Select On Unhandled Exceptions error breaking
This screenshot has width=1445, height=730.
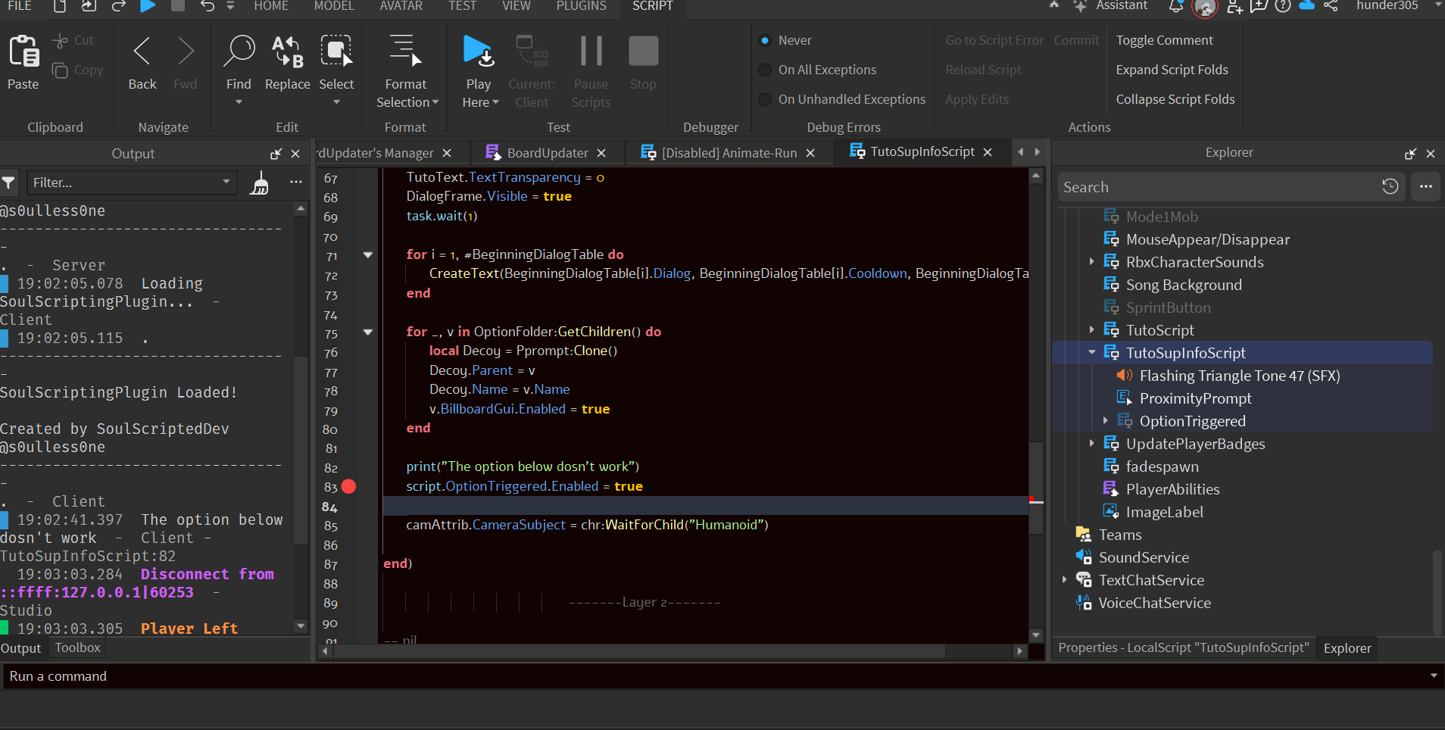(x=764, y=99)
